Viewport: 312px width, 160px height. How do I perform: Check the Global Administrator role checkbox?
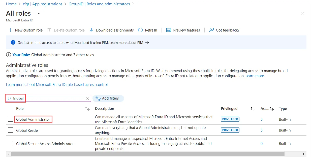click(x=10, y=119)
